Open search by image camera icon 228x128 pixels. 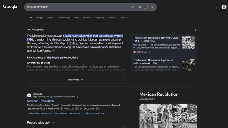coord(146,7)
